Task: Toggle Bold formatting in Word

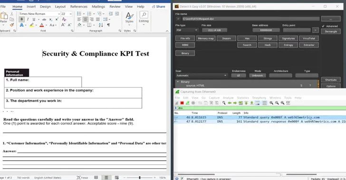Action: pos(22,19)
